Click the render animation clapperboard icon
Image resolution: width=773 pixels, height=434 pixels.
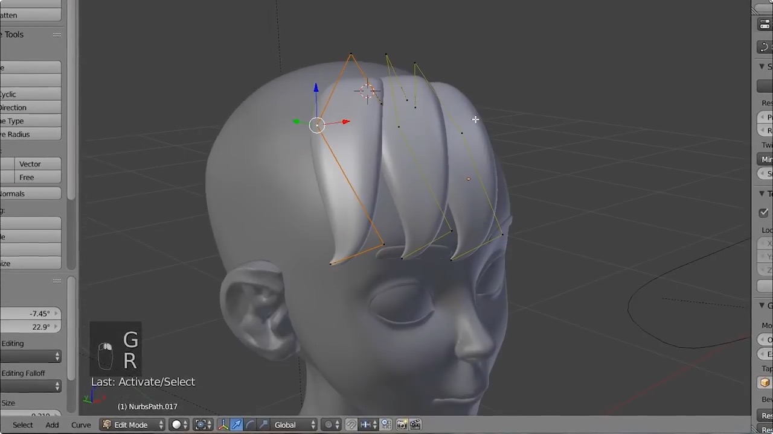pyautogui.click(x=415, y=425)
